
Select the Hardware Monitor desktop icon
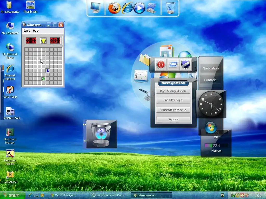[10, 136]
